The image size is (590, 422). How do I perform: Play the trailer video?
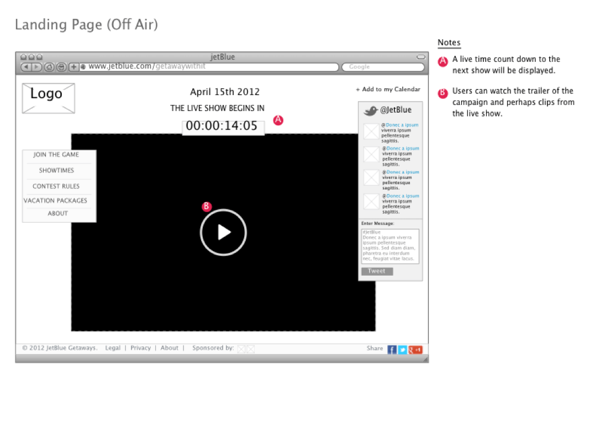(224, 233)
